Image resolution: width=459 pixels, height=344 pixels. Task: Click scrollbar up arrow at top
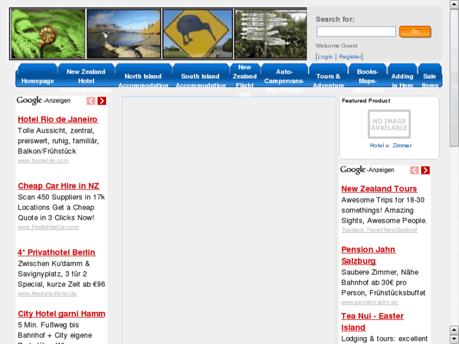455,4
